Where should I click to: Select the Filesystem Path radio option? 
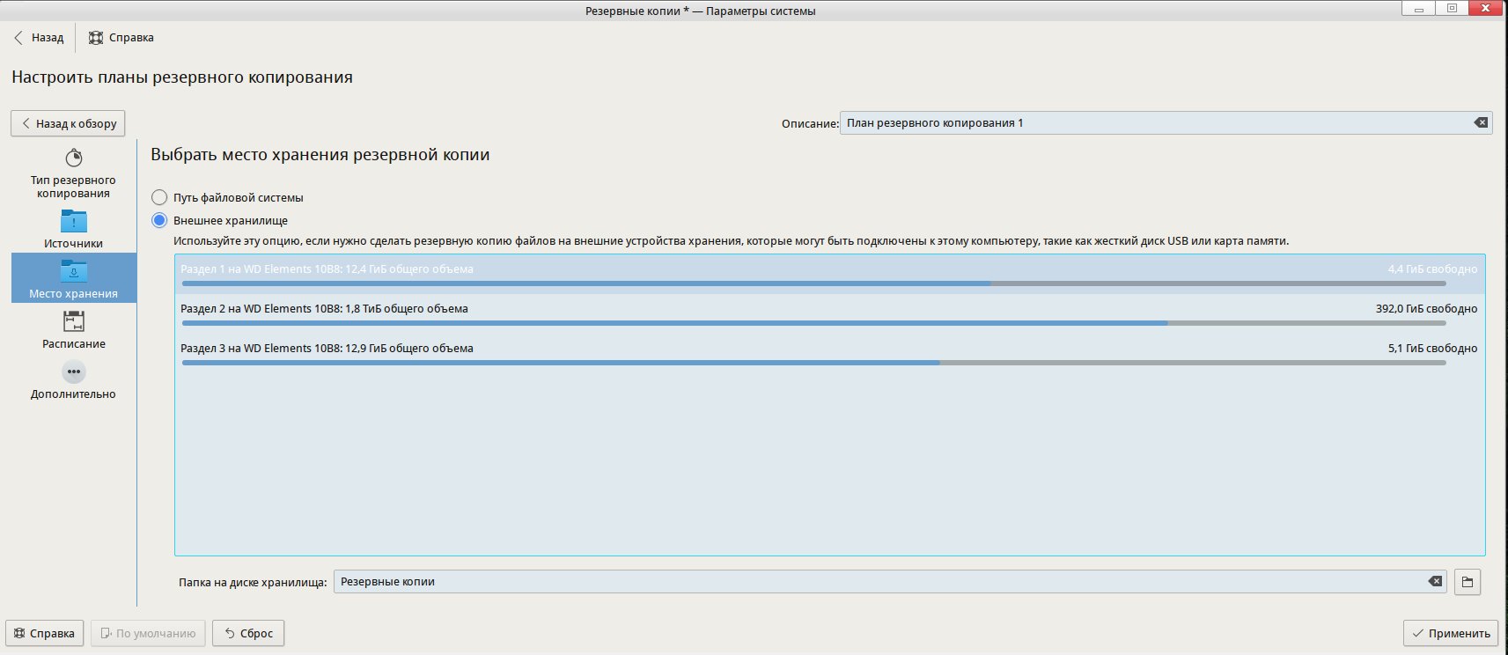click(x=159, y=198)
